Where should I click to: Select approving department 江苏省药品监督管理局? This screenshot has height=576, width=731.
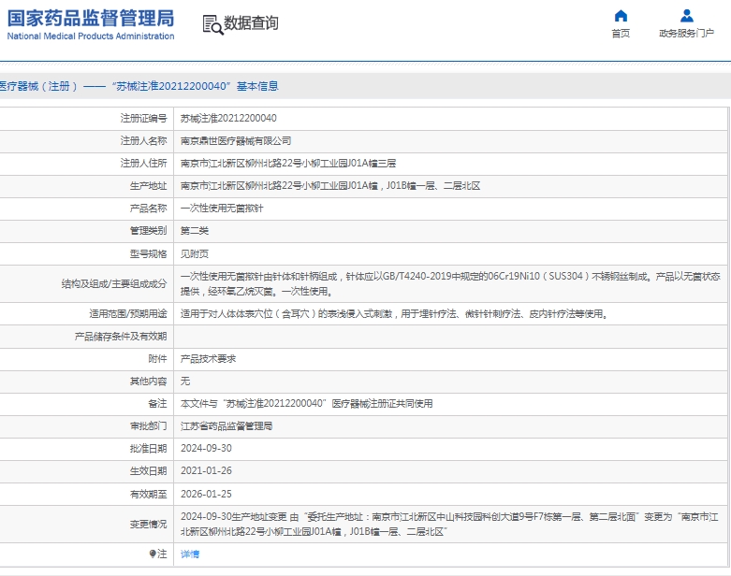point(227,426)
